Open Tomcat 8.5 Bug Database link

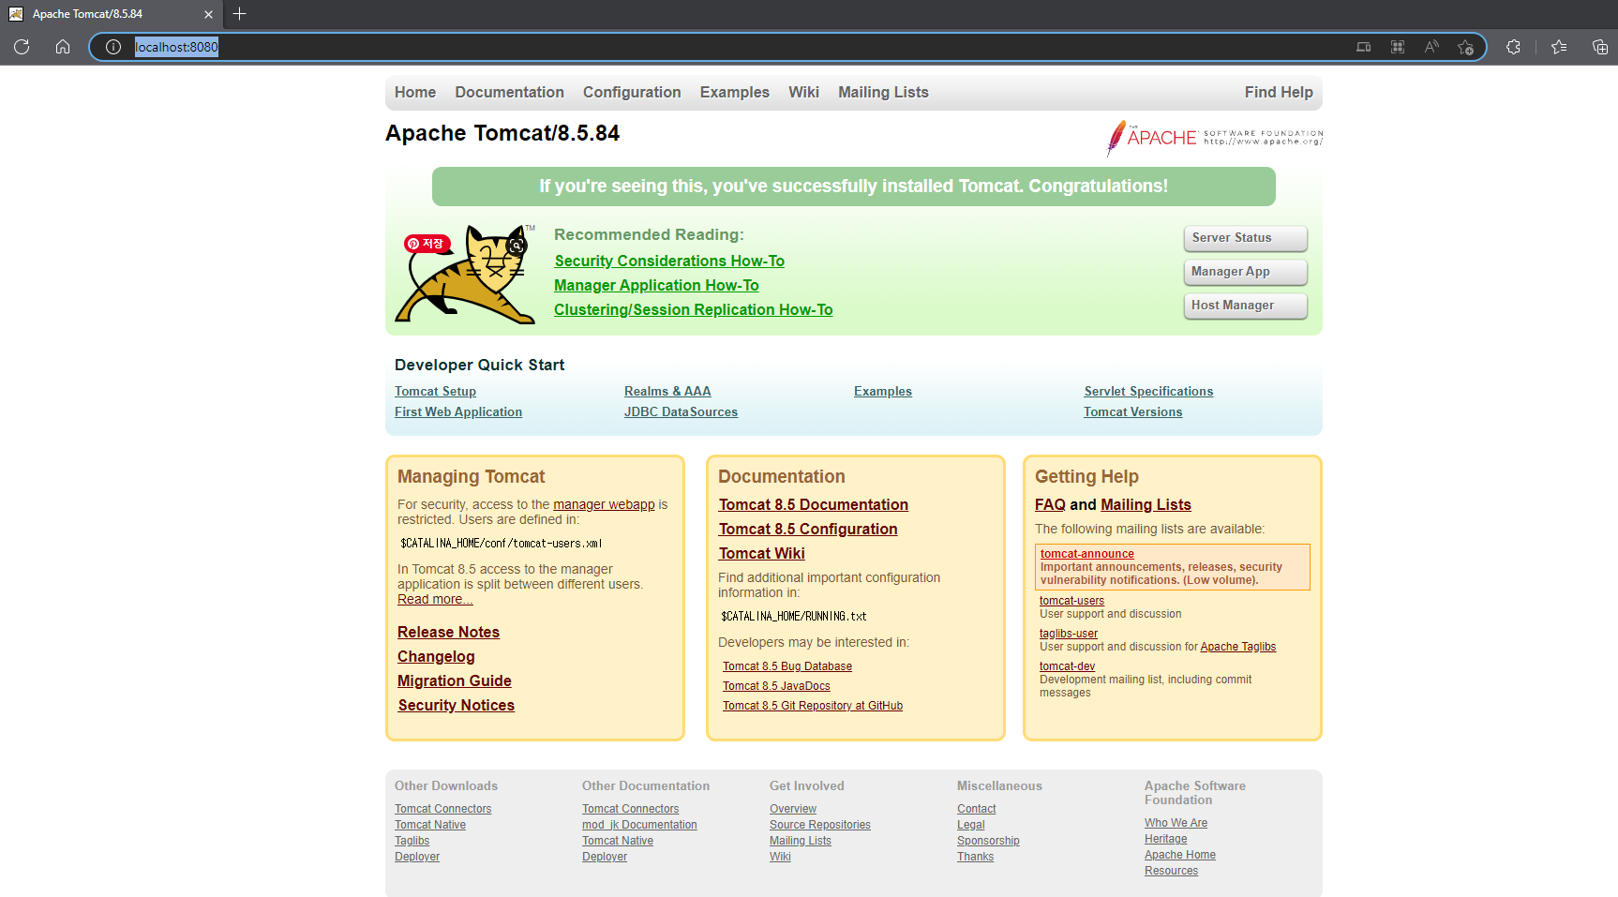coord(787,666)
